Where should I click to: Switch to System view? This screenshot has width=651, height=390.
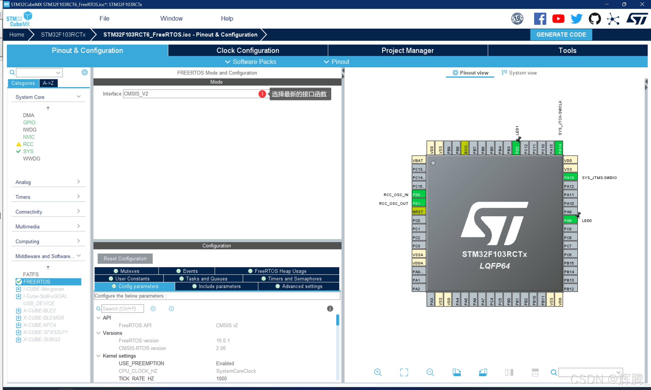point(519,73)
